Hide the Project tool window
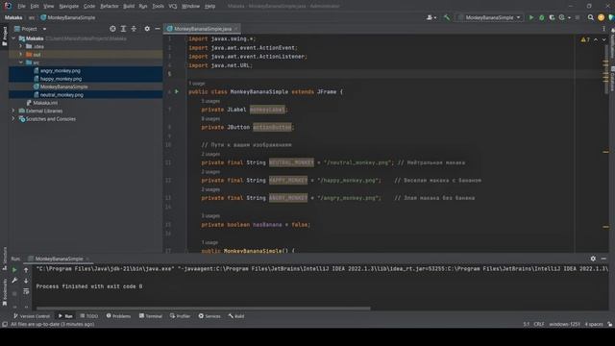This screenshot has height=346, width=615. tap(158, 29)
